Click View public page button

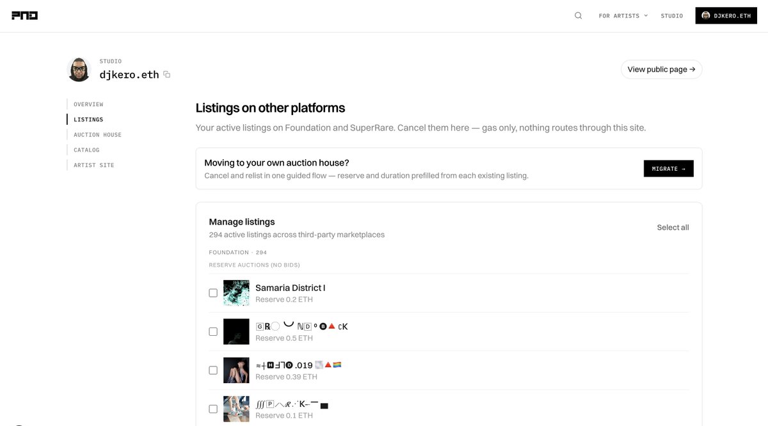661,70
